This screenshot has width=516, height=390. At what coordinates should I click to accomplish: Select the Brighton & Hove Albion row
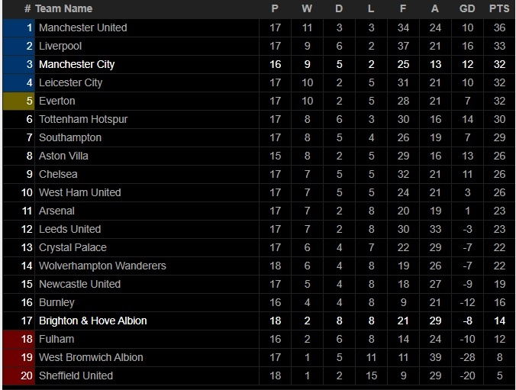tap(259, 321)
